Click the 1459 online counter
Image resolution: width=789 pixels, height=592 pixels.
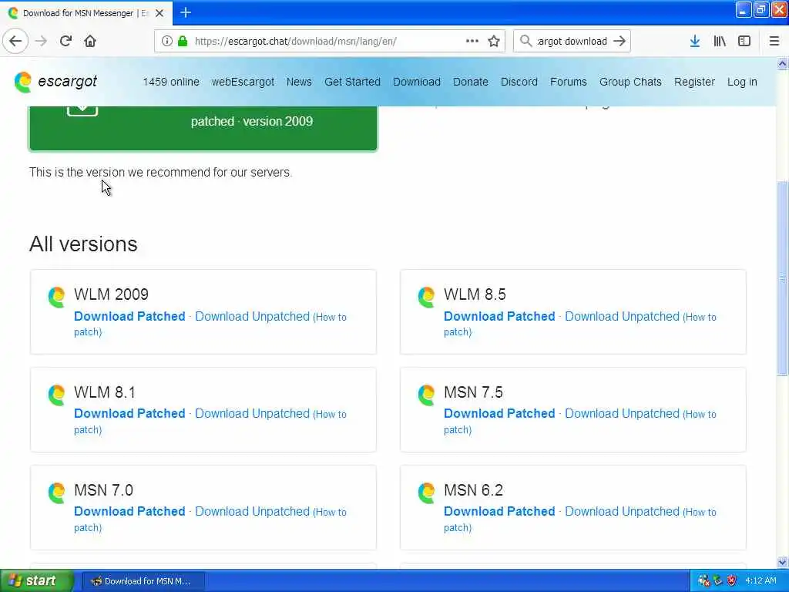click(x=171, y=82)
